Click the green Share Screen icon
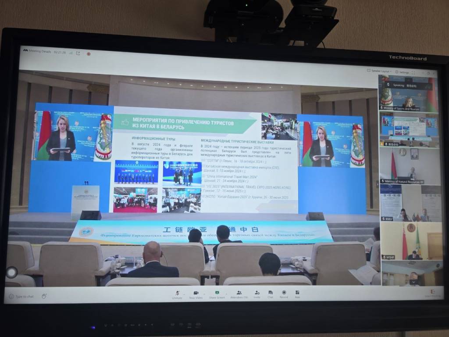This screenshot has height=337, width=449. pos(217,293)
